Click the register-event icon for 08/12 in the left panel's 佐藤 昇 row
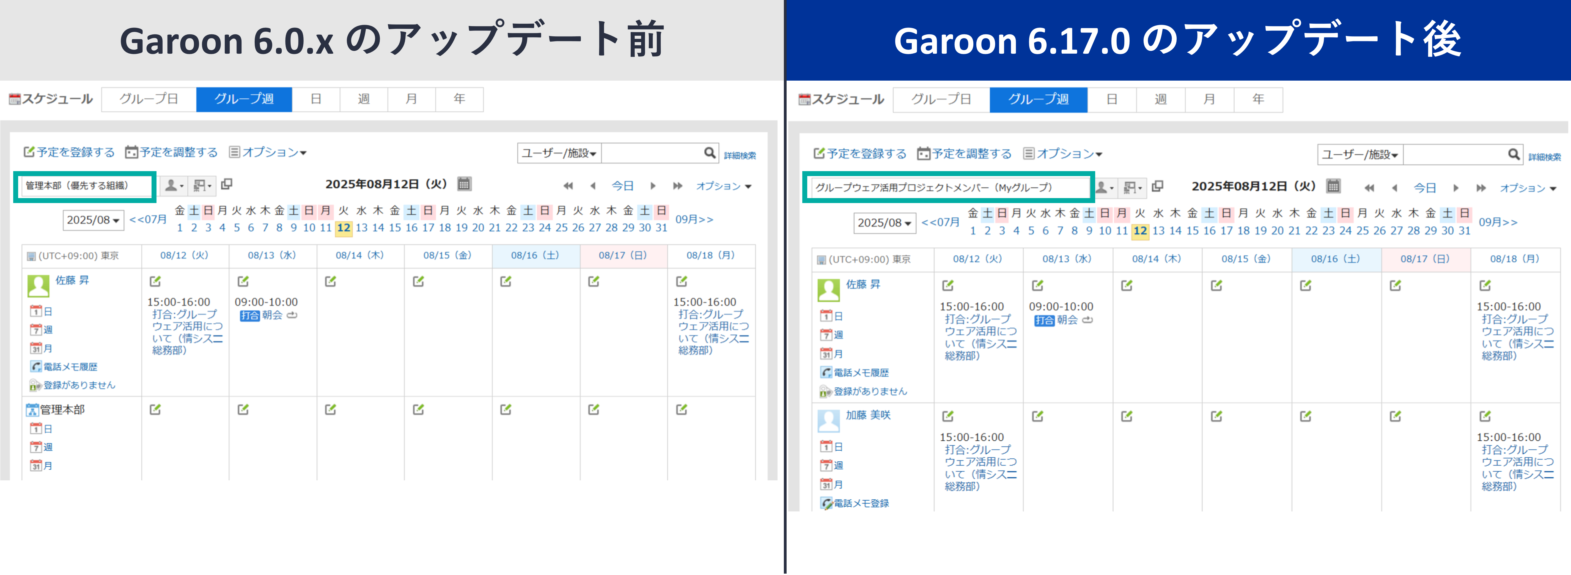This screenshot has width=1571, height=575. pos(155,281)
